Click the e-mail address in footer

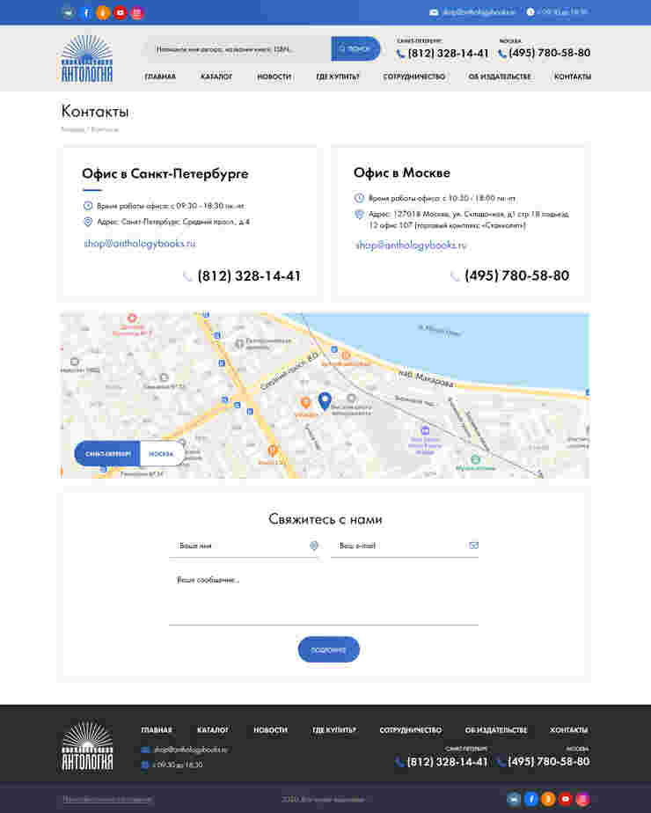(x=191, y=750)
